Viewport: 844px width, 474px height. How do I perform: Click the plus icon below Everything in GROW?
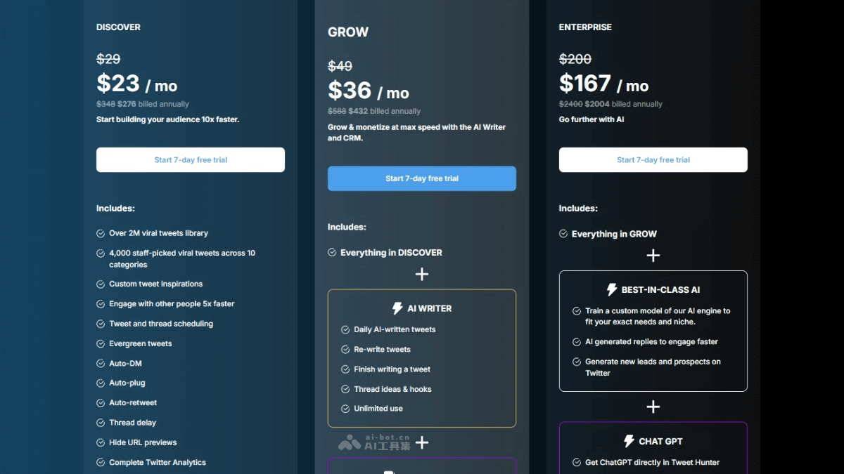tap(653, 256)
